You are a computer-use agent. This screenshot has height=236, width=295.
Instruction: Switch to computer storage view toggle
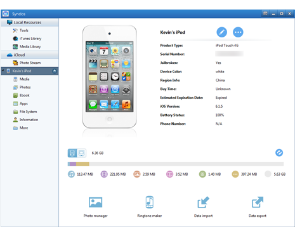pyautogui.click(x=81, y=153)
